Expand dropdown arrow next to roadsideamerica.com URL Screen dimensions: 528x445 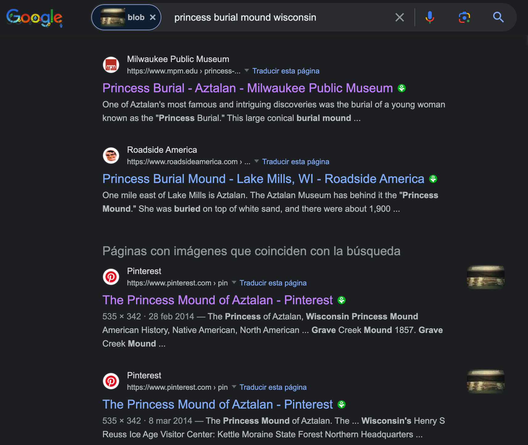(x=257, y=161)
